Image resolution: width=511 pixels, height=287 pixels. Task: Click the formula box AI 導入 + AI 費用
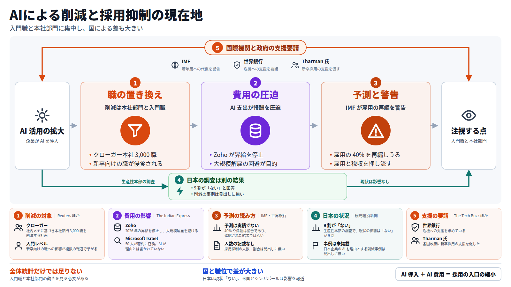[x=448, y=274]
